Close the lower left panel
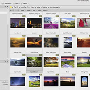90x90 pixels. click(x=7, y=62)
